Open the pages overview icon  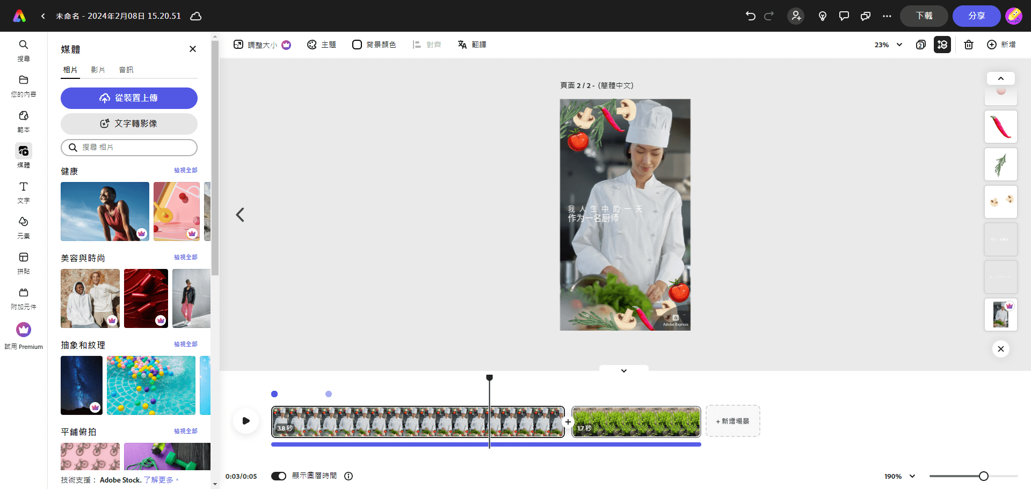(921, 45)
